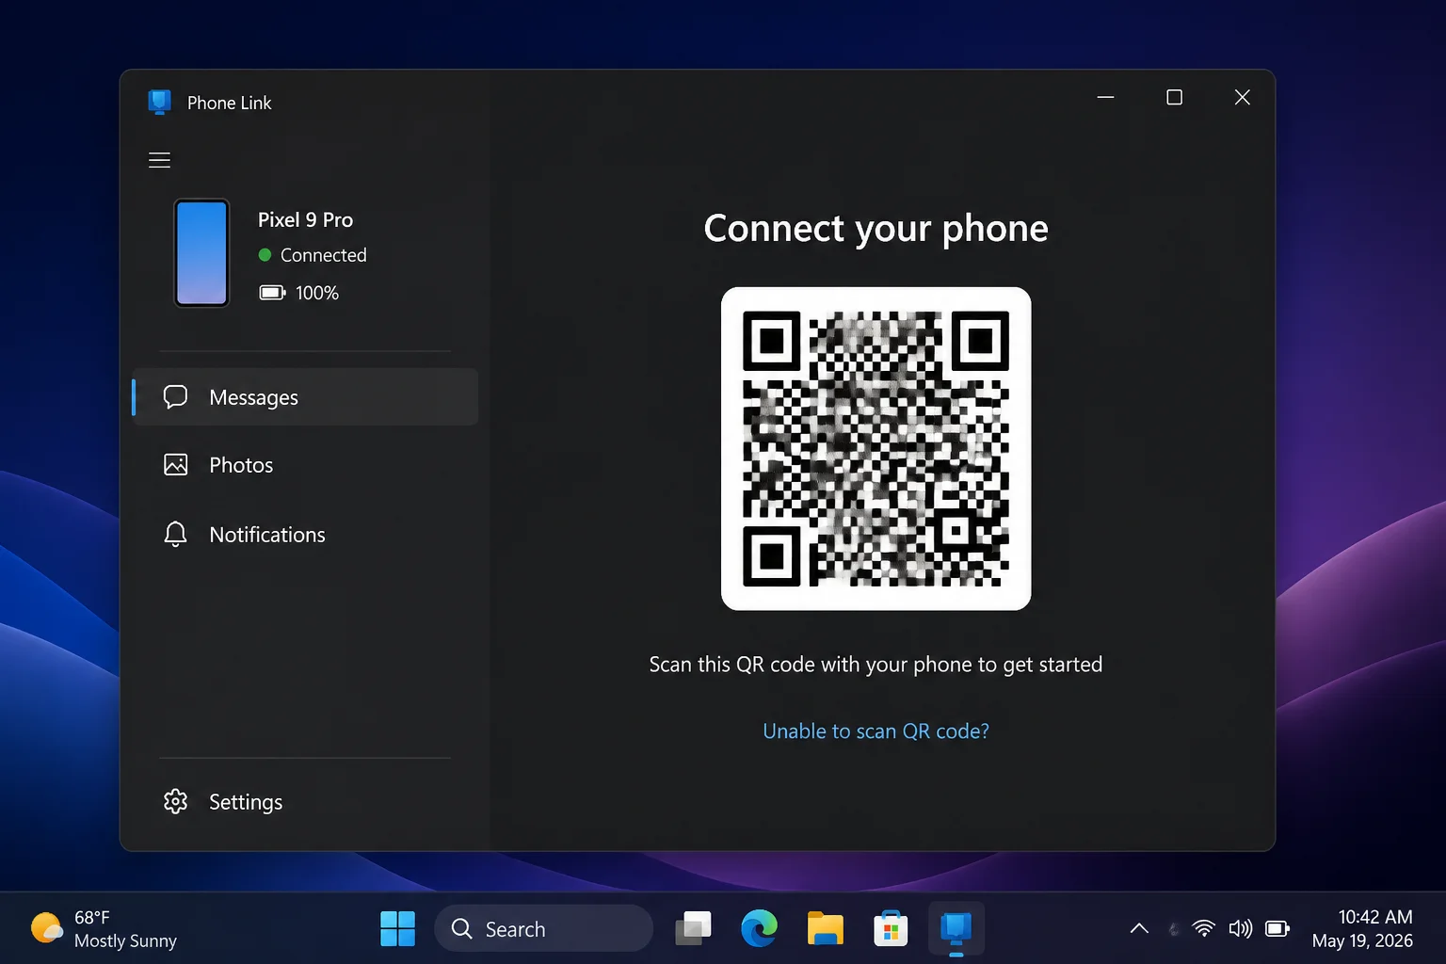Click the Wi-Fi icon in system tray

tap(1203, 928)
